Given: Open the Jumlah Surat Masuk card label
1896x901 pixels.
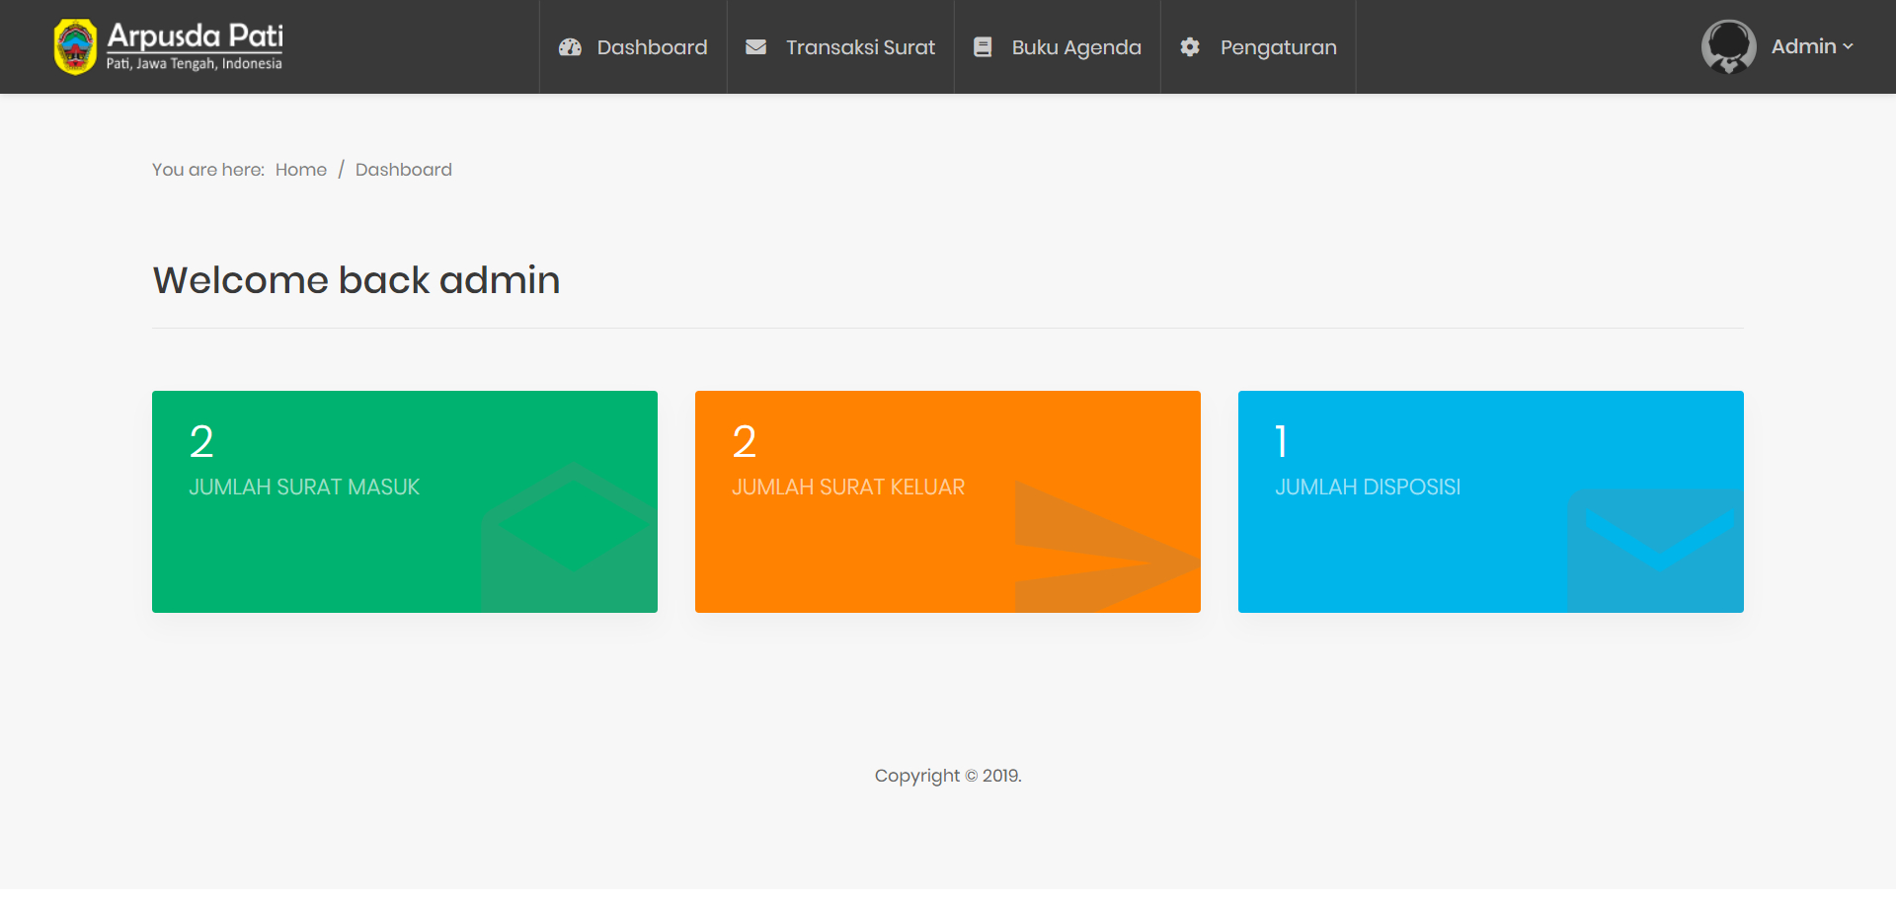Looking at the screenshot, I should [304, 488].
